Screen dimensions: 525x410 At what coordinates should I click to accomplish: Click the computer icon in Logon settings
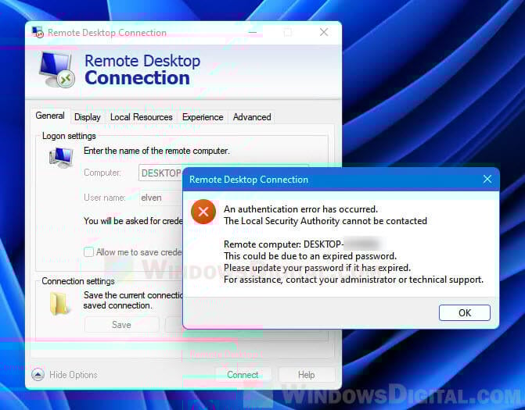coord(61,158)
